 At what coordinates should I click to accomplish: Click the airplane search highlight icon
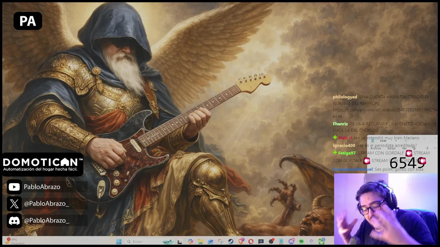[168, 242]
